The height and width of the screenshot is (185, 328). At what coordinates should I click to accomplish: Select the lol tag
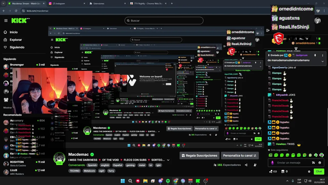click(151, 165)
